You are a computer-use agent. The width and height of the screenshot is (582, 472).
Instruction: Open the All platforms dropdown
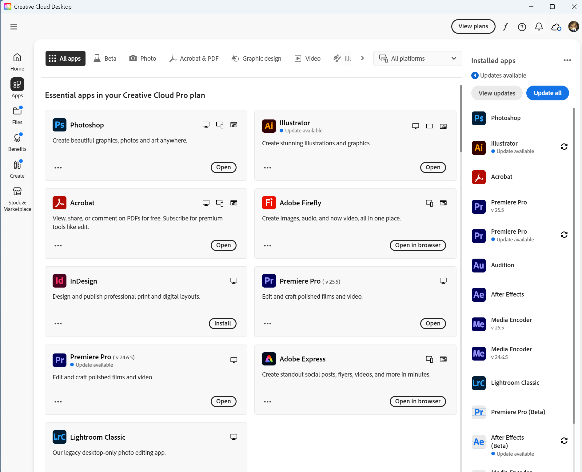(x=417, y=58)
